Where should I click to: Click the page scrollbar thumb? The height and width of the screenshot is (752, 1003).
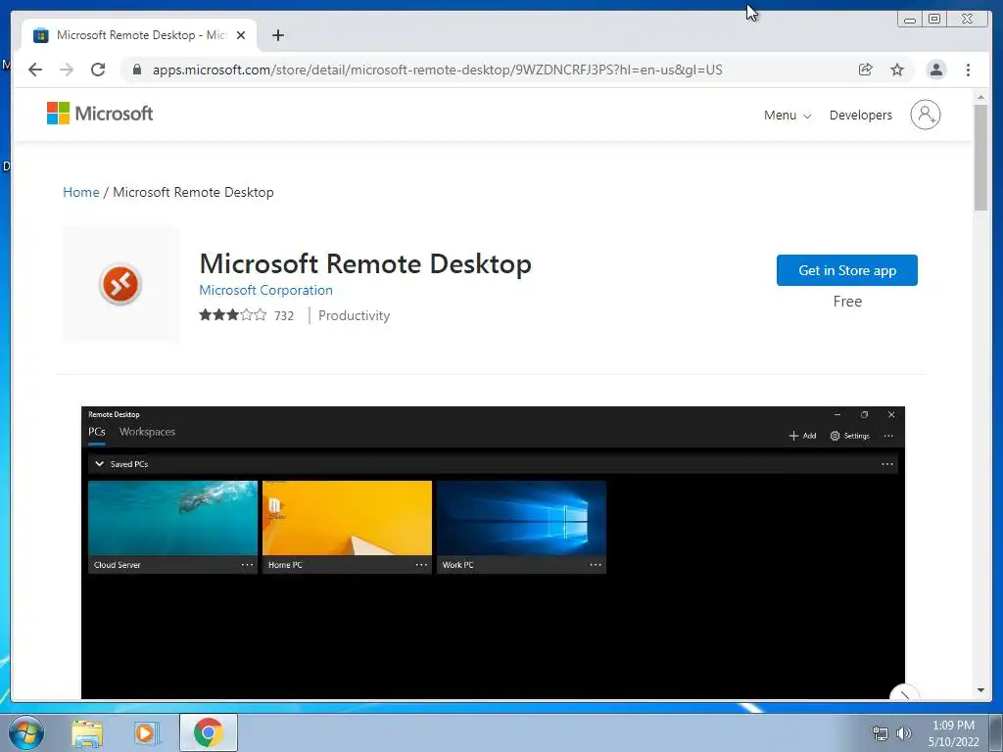pos(980,157)
